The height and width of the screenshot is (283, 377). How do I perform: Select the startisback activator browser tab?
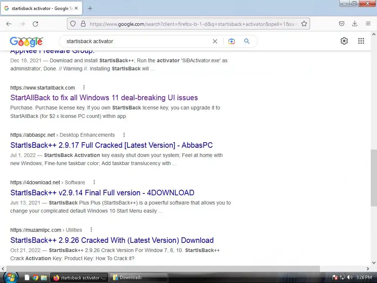pos(41,8)
